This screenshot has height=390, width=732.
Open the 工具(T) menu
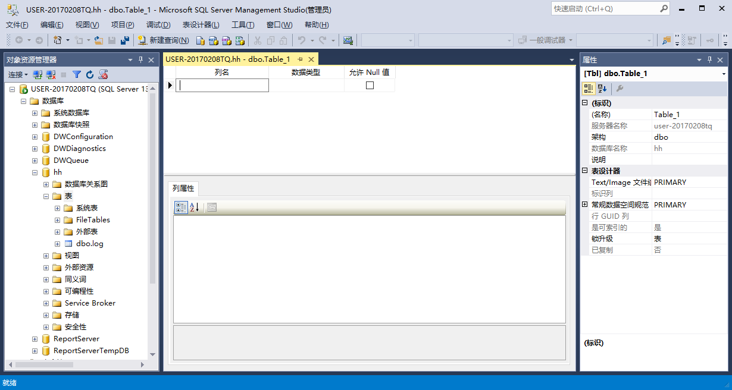[243, 24]
